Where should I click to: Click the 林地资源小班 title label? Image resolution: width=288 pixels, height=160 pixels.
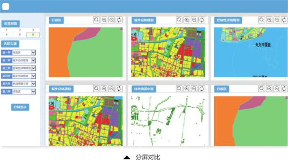pos(144,89)
